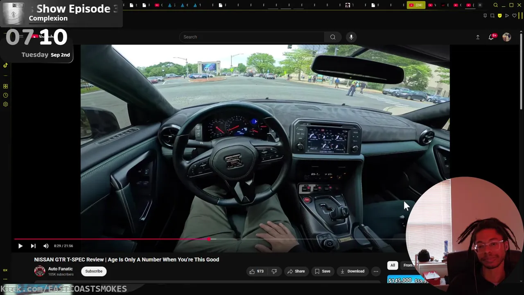This screenshot has width=524, height=295.
Task: Skip to next video button
Action: 33,246
